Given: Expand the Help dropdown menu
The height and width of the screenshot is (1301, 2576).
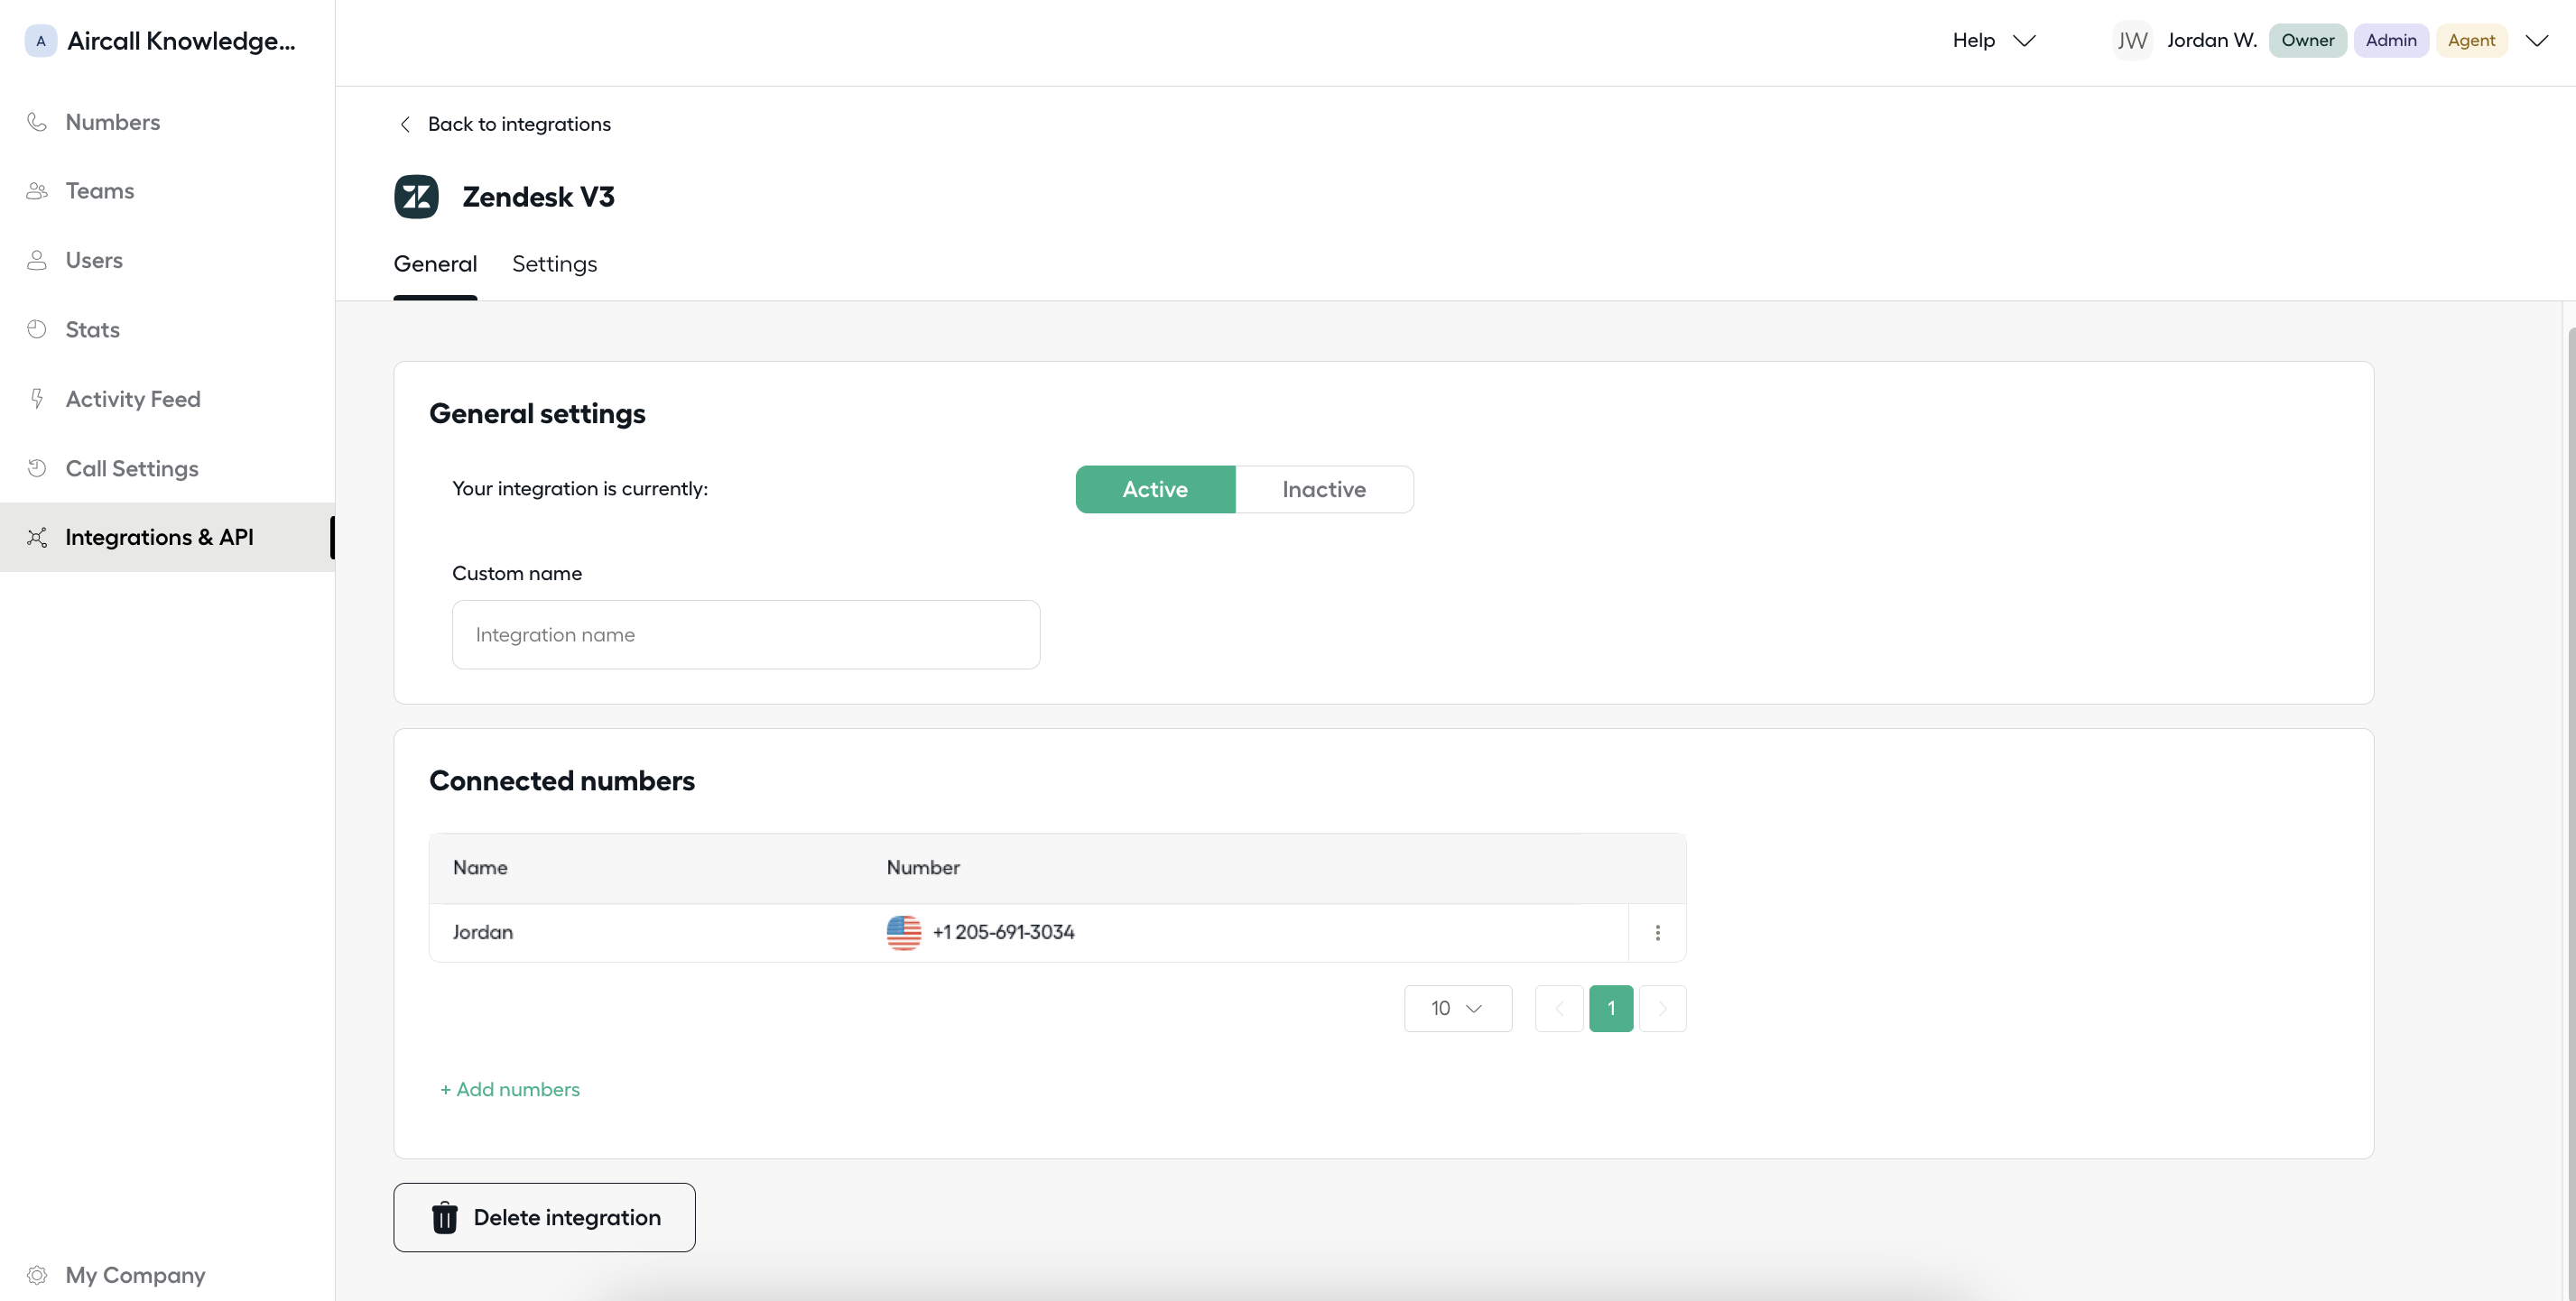Looking at the screenshot, I should (x=1994, y=41).
